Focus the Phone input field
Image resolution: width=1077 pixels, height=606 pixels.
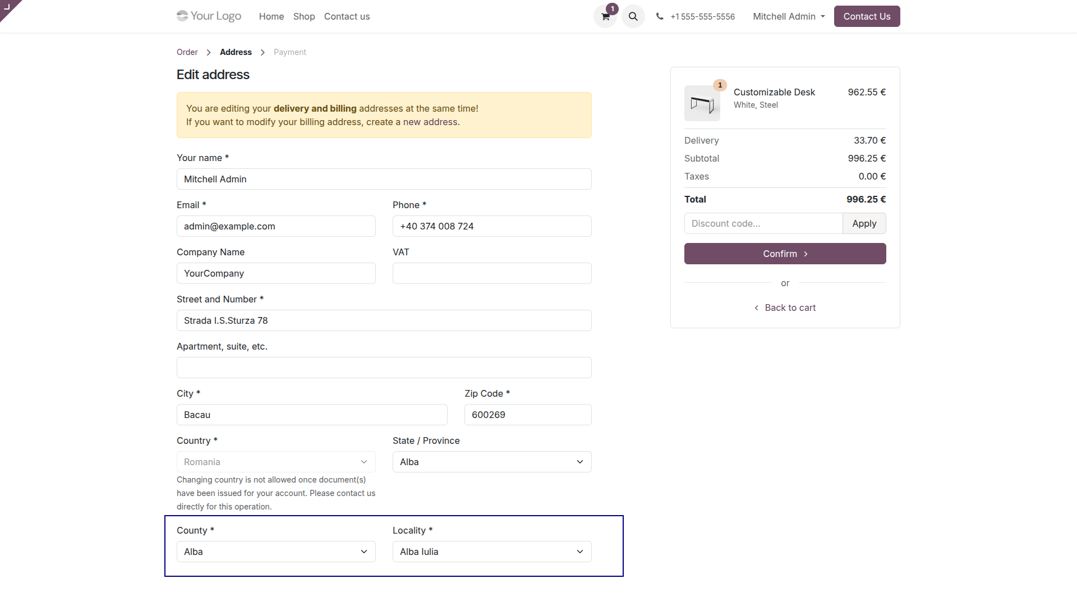(x=492, y=226)
